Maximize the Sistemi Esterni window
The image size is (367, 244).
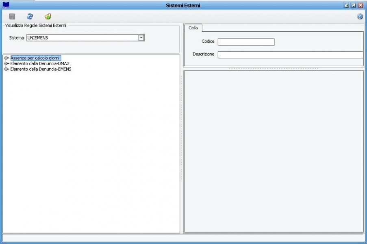click(x=354, y=5)
